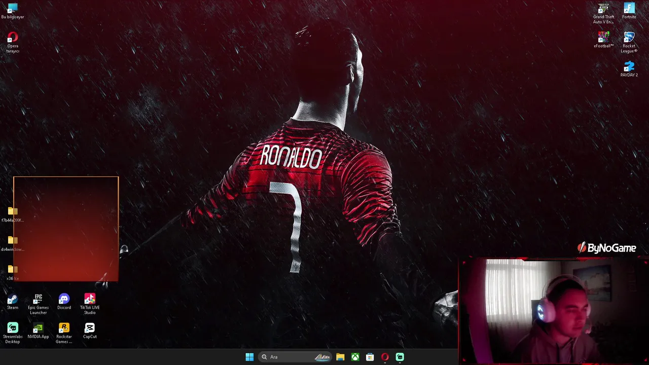Select the Rocket League desktop shortcut

tap(629, 43)
